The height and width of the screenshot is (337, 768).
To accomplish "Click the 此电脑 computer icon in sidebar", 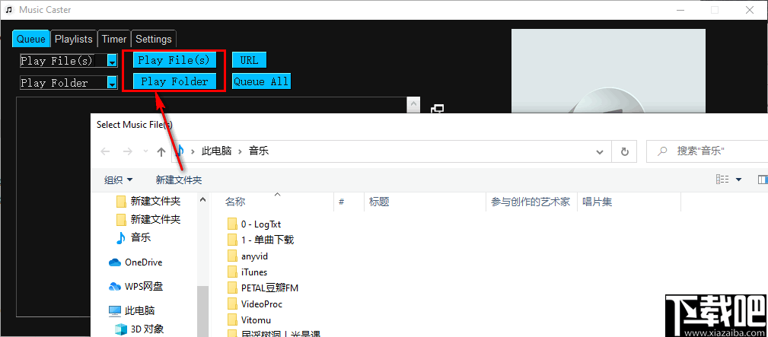I will coord(115,310).
